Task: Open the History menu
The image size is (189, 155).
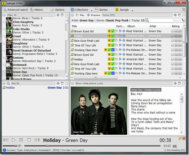Action: [x=37, y=10]
